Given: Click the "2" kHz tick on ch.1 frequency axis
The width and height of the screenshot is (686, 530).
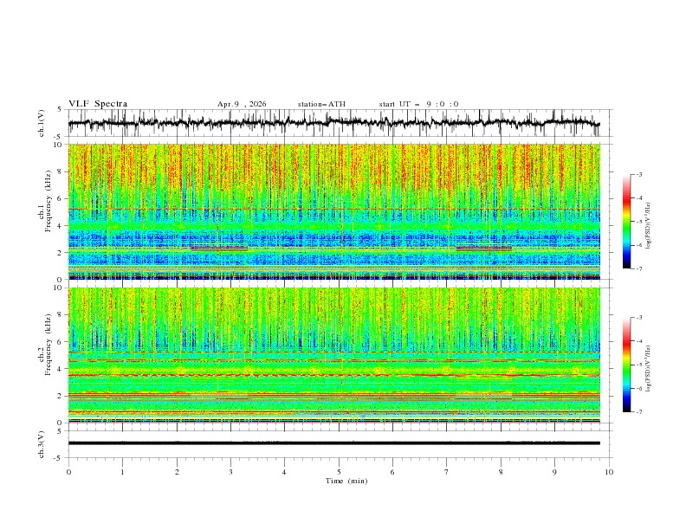Looking at the screenshot, I should 61,253.
